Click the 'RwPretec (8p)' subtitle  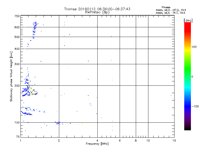point(97,12)
